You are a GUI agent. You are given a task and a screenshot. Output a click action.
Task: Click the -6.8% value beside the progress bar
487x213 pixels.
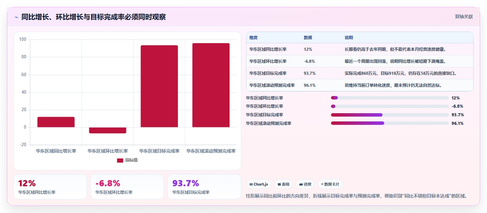pyautogui.click(x=457, y=106)
